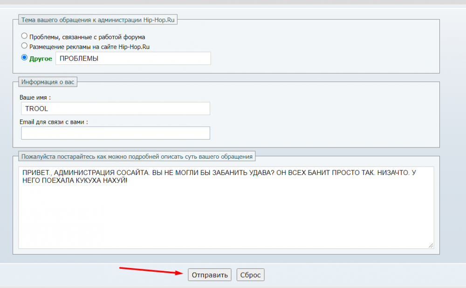The height and width of the screenshot is (288, 466).
Task: Click the textarea resize handle
Action: [431, 246]
